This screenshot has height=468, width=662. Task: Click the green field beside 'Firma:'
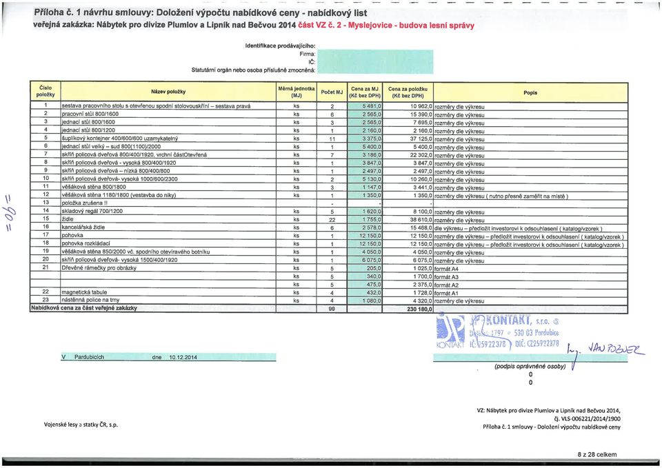click(x=375, y=54)
